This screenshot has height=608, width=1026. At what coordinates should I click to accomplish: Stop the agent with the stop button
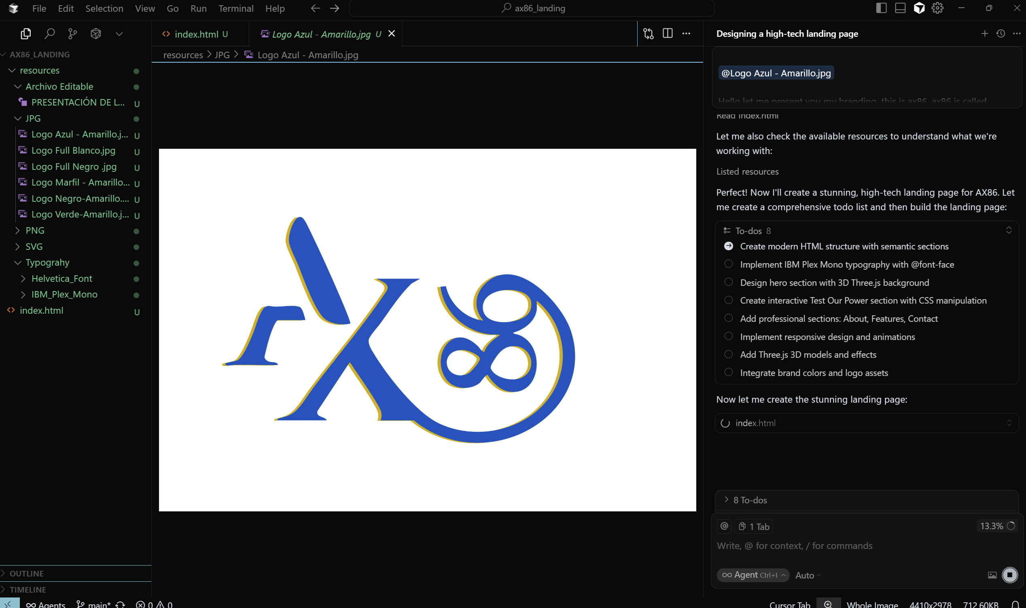[x=1010, y=575]
